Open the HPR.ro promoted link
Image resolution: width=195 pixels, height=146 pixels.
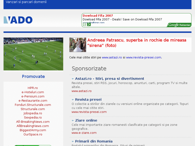pos(33,88)
